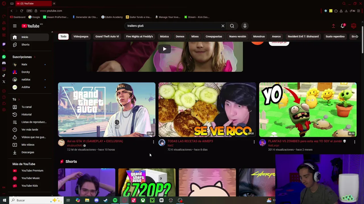The image size is (364, 204).
Task: Select the Música filter chip
Action: [164, 37]
